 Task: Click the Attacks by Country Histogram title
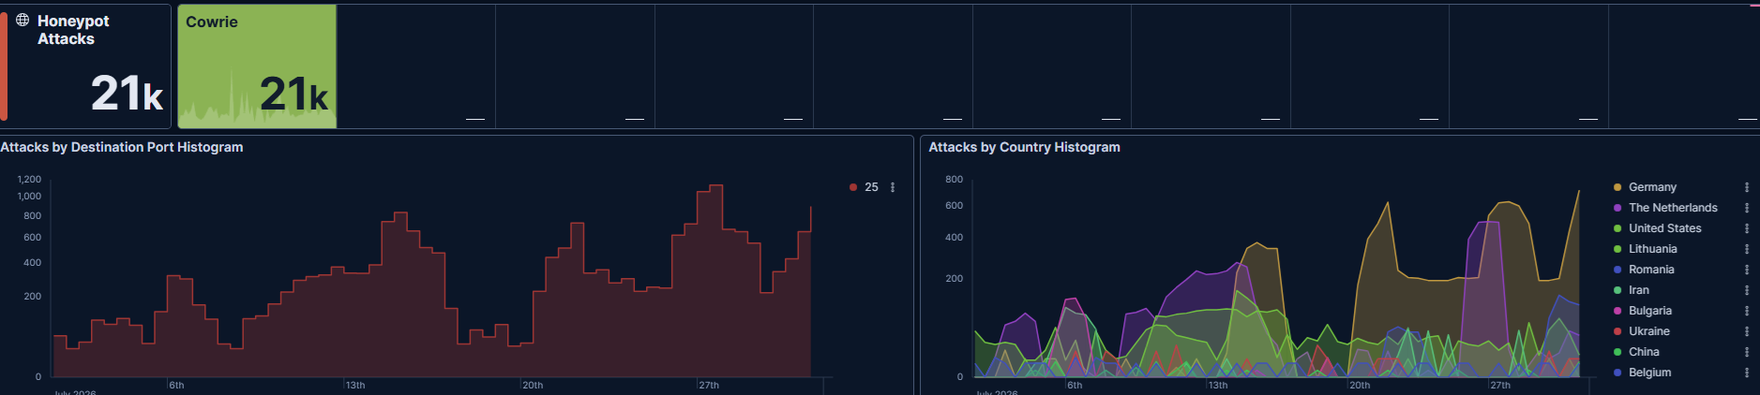click(1024, 147)
